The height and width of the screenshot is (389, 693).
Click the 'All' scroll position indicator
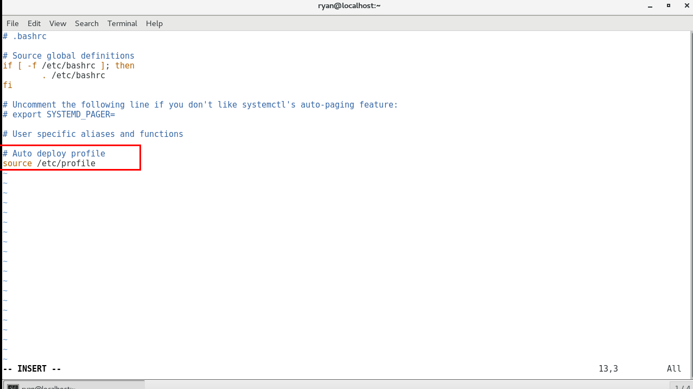(x=674, y=369)
